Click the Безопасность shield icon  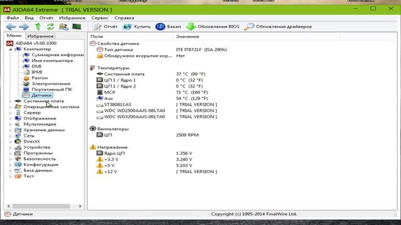[x=18, y=159]
